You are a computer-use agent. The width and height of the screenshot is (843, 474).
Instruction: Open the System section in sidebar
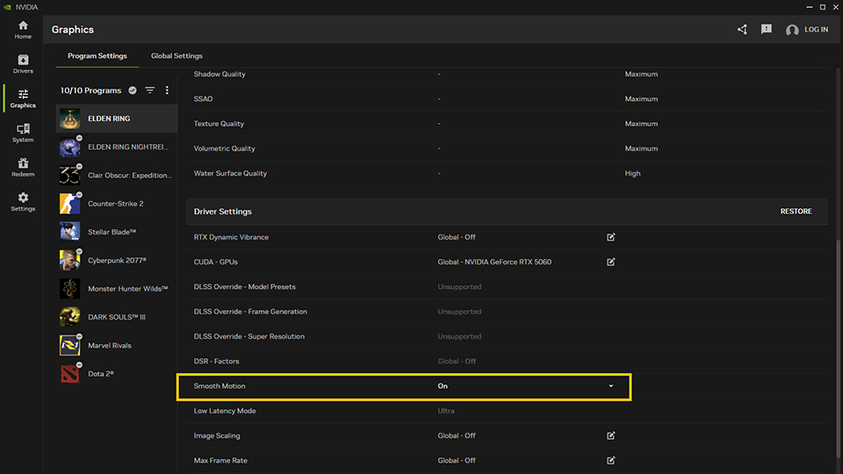click(23, 133)
